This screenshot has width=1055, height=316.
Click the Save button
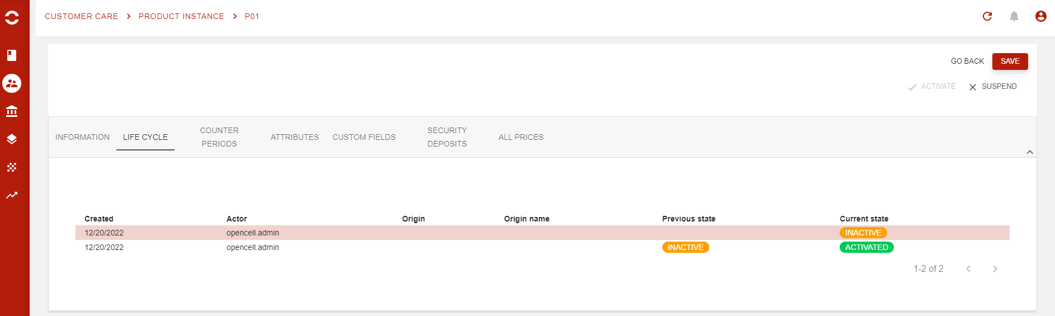click(x=1010, y=62)
